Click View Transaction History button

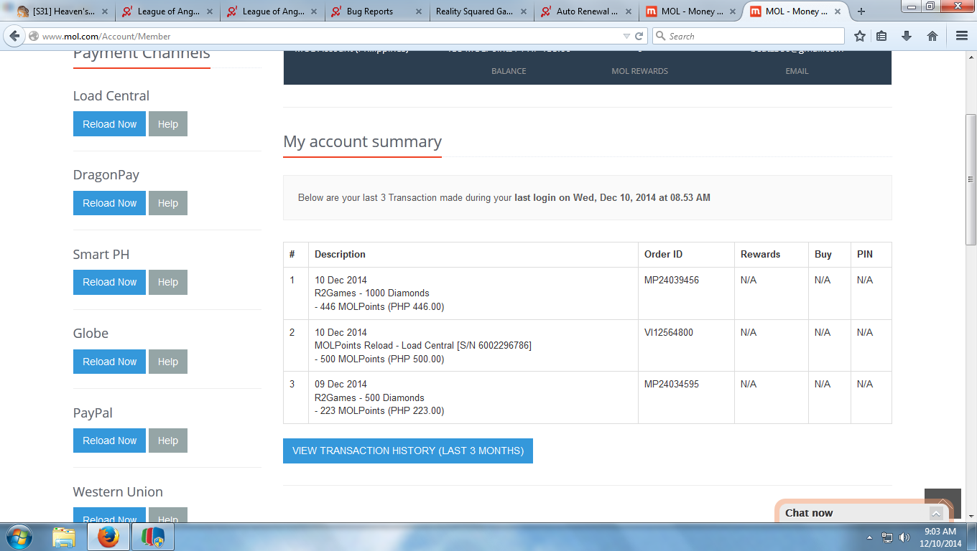407,451
